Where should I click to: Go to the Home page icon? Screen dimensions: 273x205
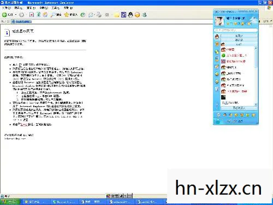click(45, 15)
